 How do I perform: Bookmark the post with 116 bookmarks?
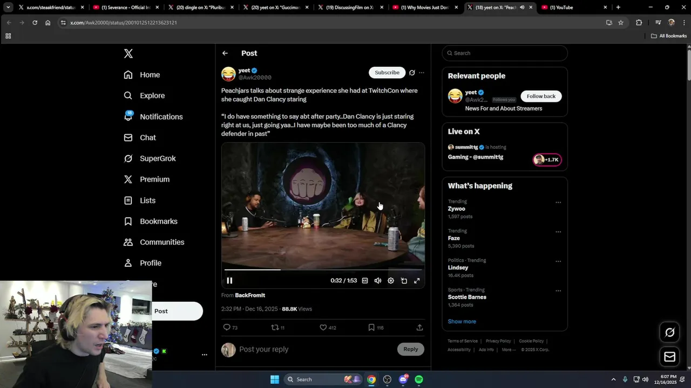pyautogui.click(x=376, y=327)
